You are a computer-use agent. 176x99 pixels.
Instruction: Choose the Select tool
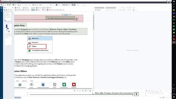click(34, 8)
